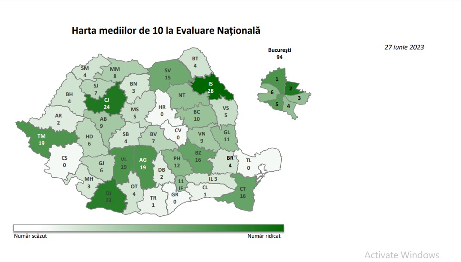Click the Buzău (BZ) county region
The width and height of the screenshot is (461, 262).
point(198,156)
